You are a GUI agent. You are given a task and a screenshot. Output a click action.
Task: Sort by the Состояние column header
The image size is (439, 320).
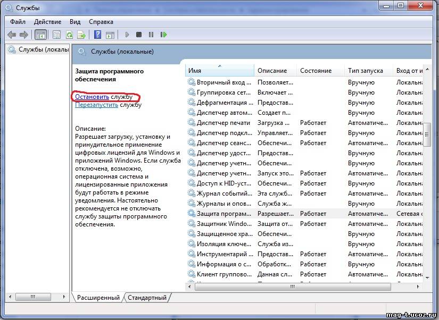click(x=321, y=71)
